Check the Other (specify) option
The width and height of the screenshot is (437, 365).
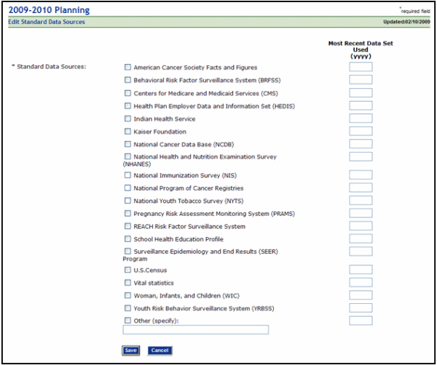click(127, 321)
